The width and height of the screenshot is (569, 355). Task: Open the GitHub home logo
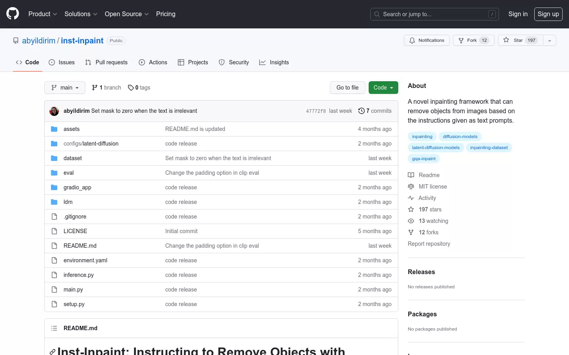click(x=13, y=14)
